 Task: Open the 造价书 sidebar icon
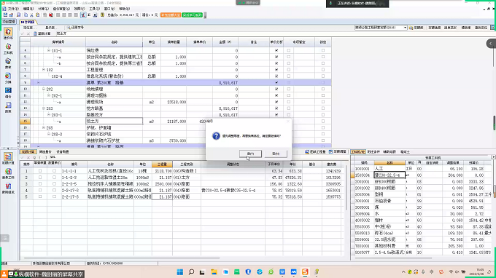click(x=8, y=33)
